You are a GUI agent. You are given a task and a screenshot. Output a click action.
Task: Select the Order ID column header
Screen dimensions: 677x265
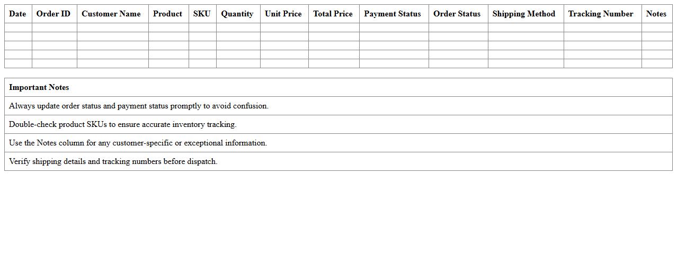54,14
